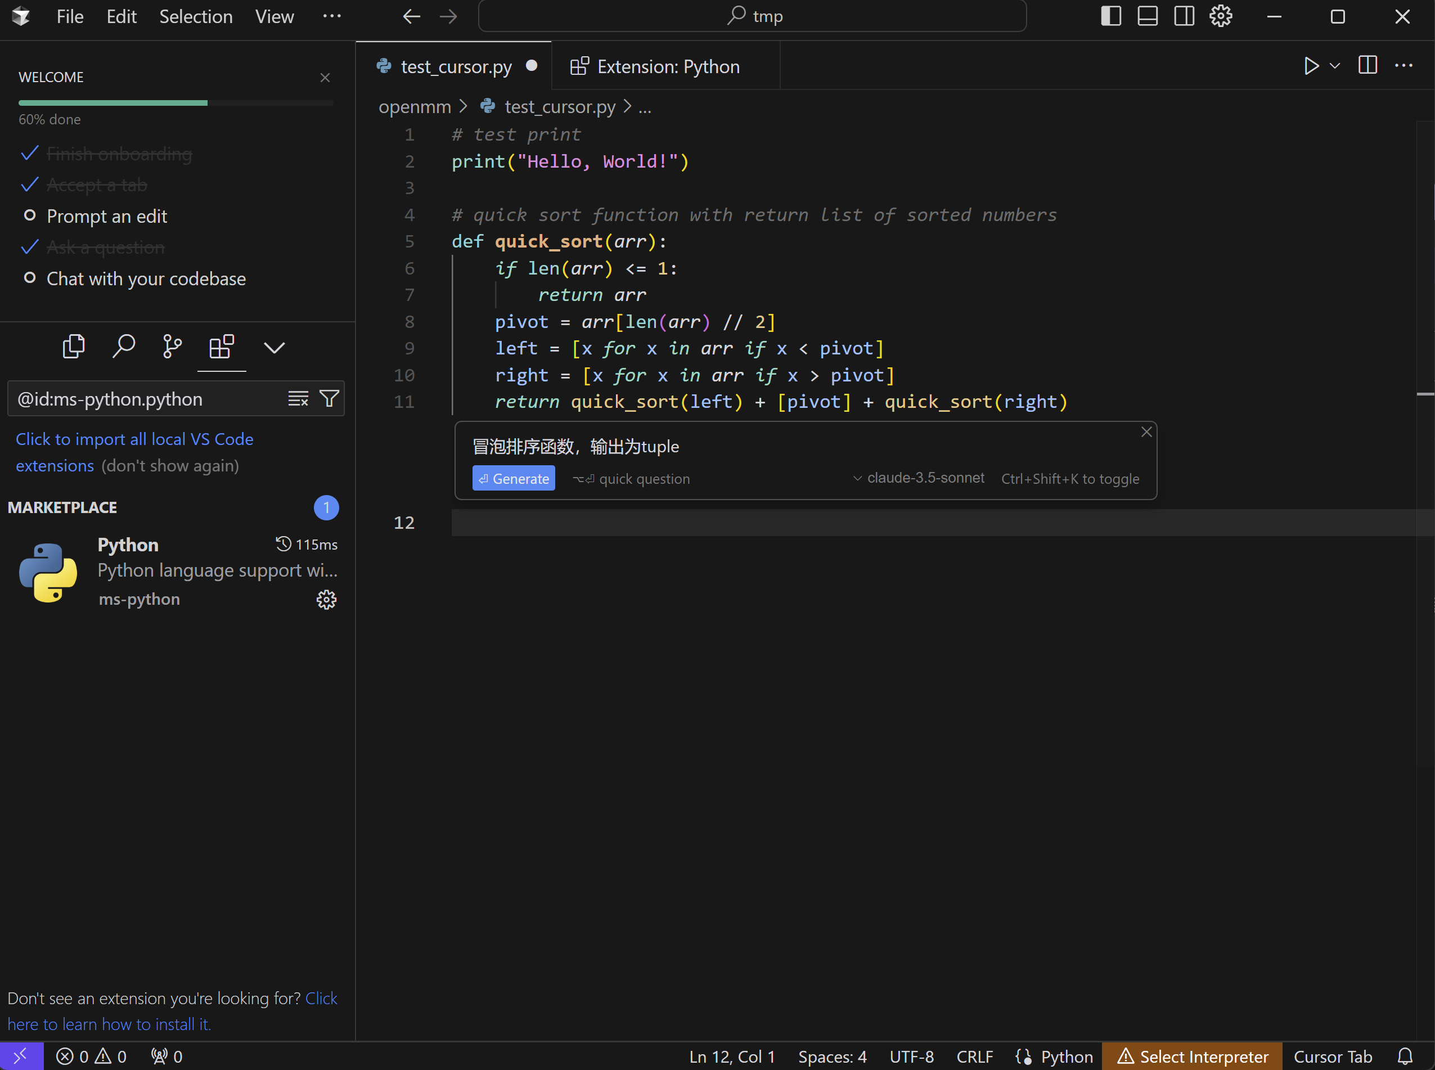Open the Explorer files view icon

(x=73, y=347)
